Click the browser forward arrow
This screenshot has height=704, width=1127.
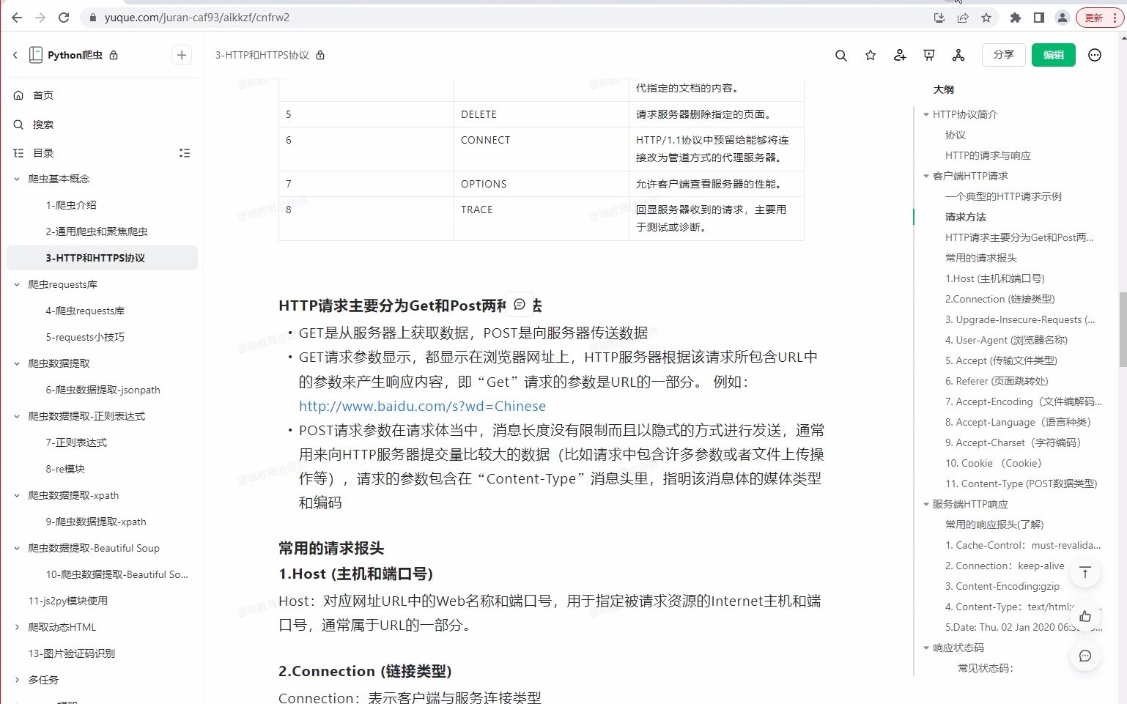[x=40, y=18]
